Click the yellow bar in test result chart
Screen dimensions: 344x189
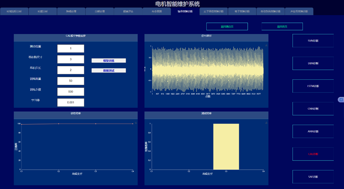click(x=226, y=147)
